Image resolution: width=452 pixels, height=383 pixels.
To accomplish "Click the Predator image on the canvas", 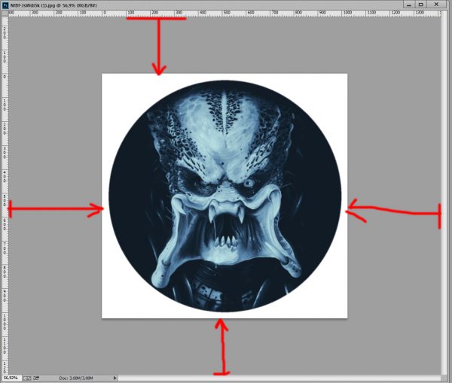I will coord(224,196).
